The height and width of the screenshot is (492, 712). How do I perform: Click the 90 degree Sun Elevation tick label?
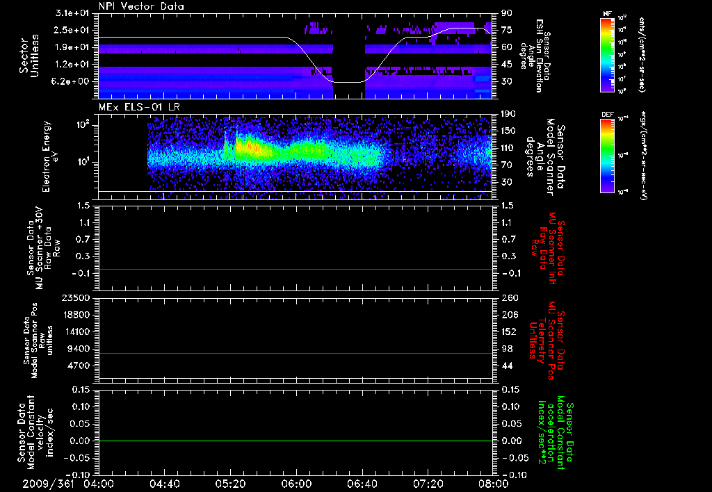coord(507,13)
